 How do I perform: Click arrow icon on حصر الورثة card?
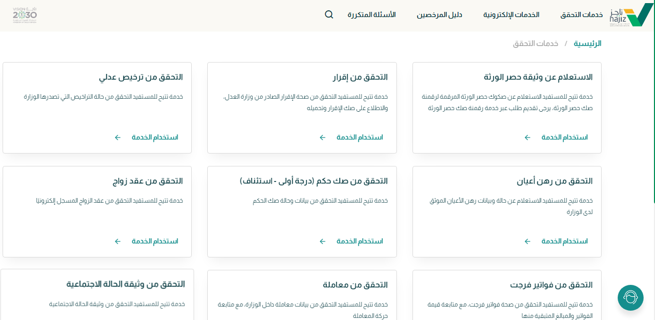click(528, 138)
